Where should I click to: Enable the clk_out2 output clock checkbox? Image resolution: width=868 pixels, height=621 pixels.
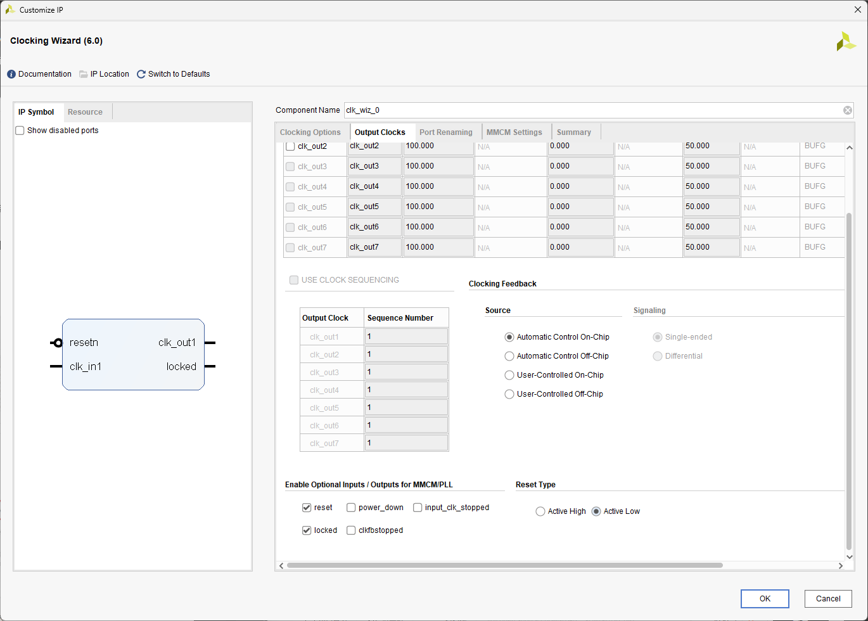290,146
